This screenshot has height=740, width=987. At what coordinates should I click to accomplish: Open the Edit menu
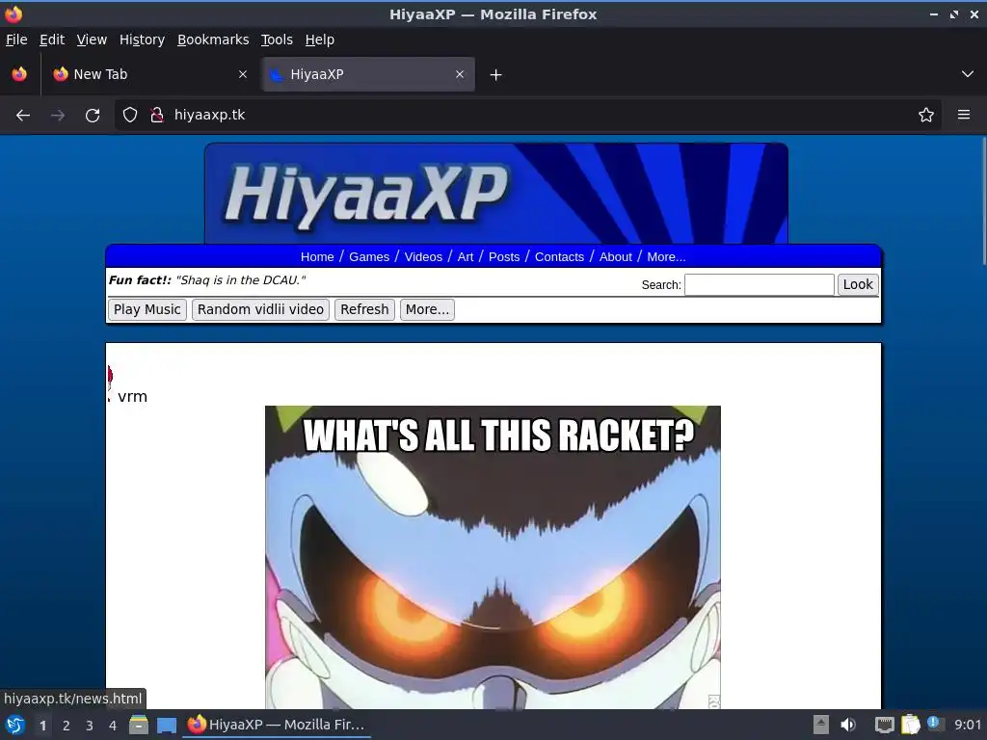coord(52,40)
